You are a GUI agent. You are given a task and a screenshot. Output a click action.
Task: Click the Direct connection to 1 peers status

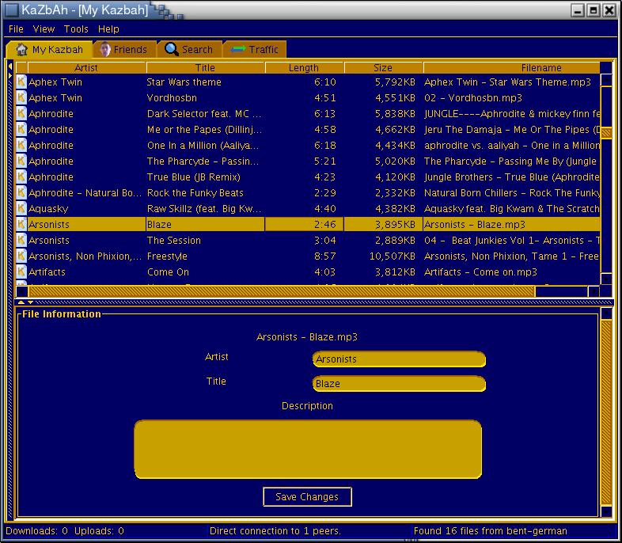click(275, 530)
